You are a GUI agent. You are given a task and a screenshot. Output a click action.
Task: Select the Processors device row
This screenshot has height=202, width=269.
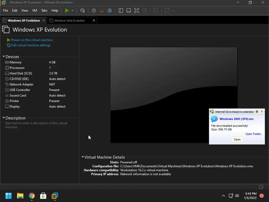(40, 68)
